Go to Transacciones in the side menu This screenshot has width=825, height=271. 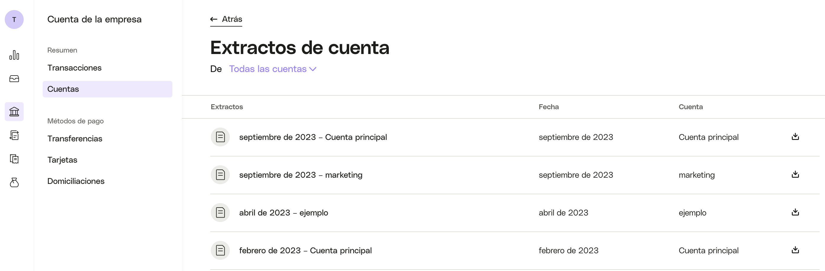pos(74,68)
